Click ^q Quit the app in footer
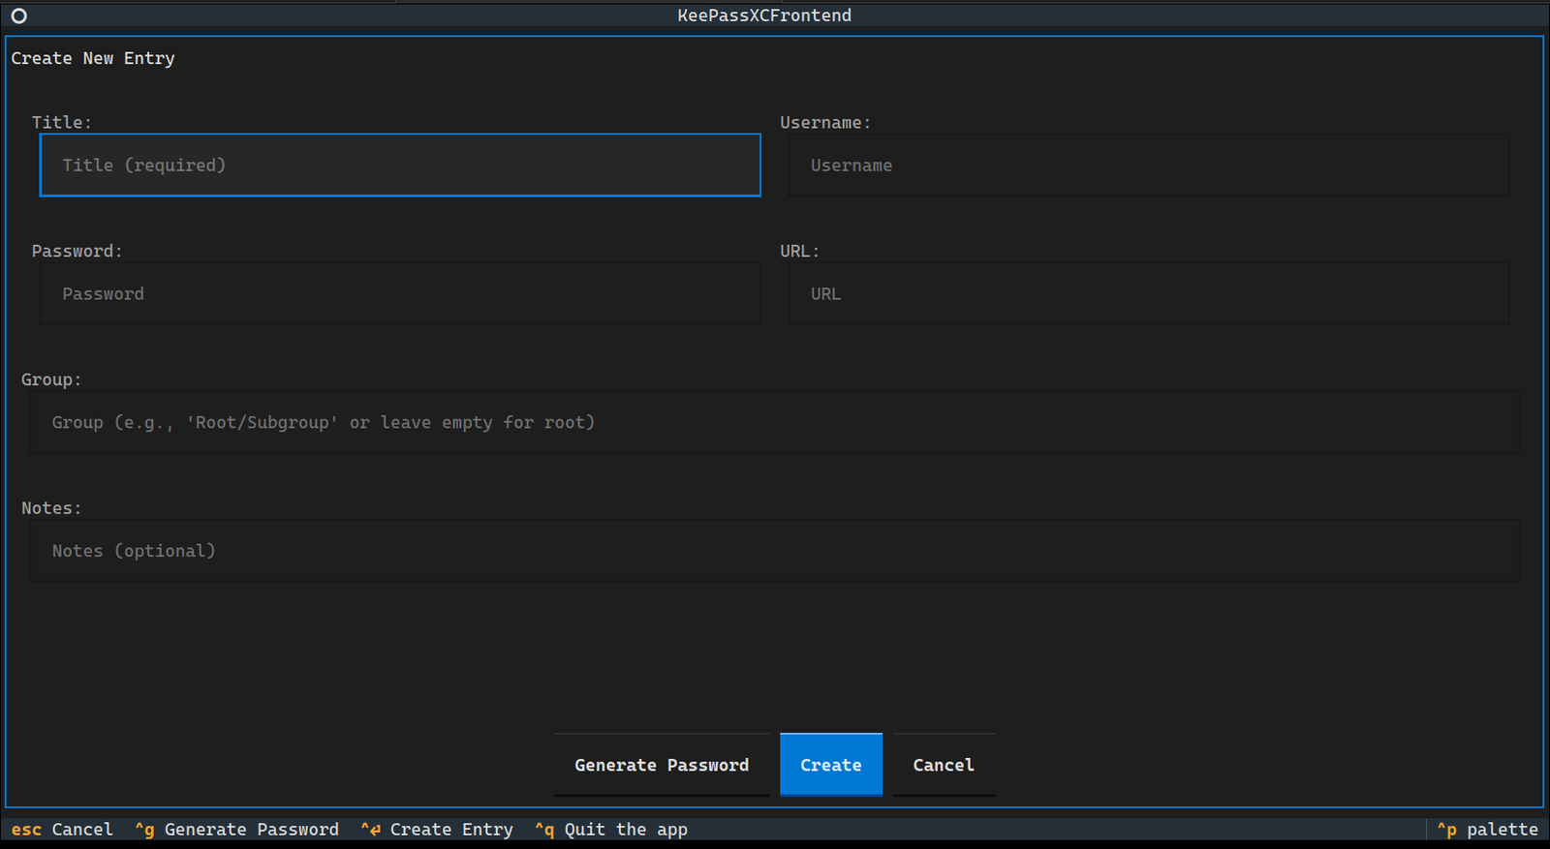Viewport: 1550px width, 849px height. coord(611,830)
